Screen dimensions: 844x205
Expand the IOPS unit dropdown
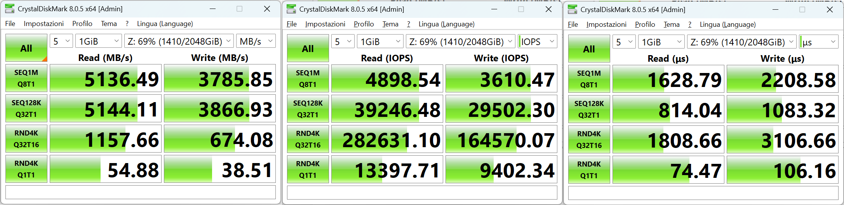(x=537, y=42)
